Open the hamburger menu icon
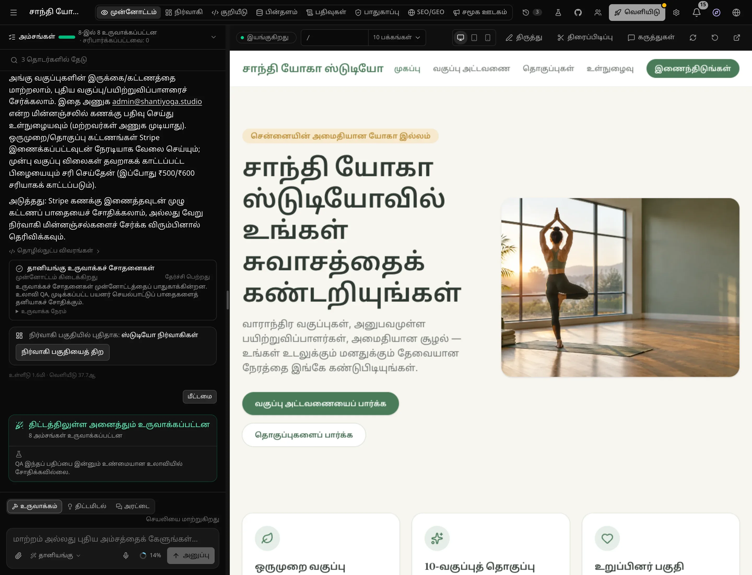752x575 pixels. (14, 13)
